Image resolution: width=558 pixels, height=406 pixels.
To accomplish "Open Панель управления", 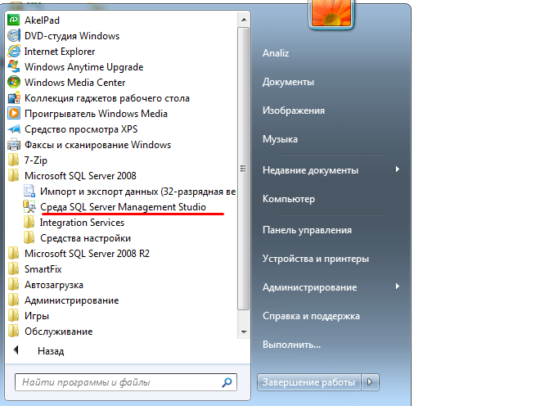I will [x=307, y=230].
